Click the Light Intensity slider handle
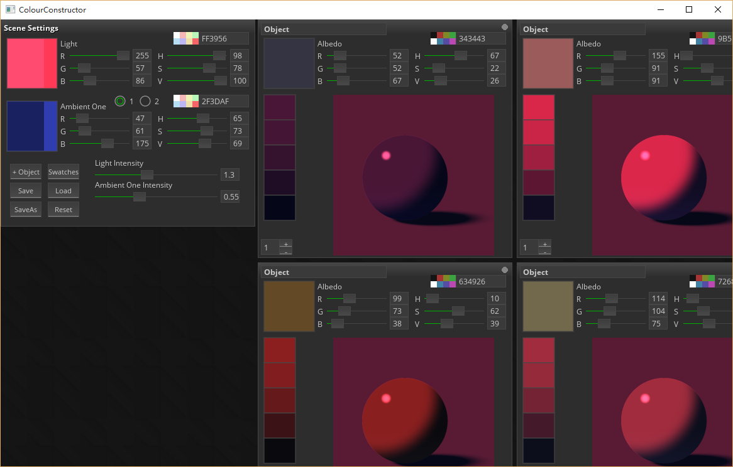 (146, 174)
